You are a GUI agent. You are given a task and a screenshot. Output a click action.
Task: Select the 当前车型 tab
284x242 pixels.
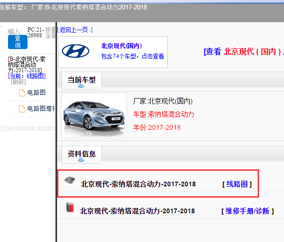81,81
